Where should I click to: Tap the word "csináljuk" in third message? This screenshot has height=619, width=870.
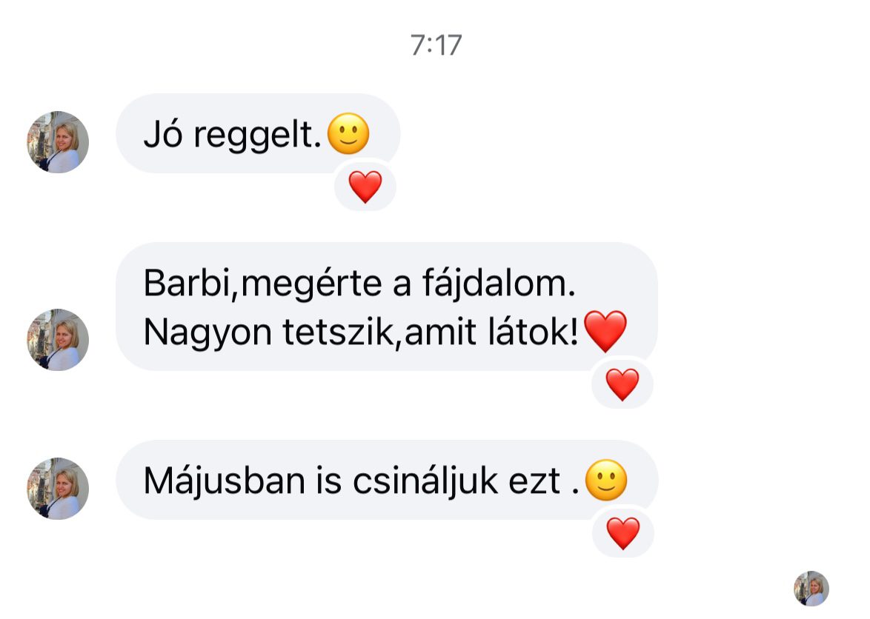point(425,481)
